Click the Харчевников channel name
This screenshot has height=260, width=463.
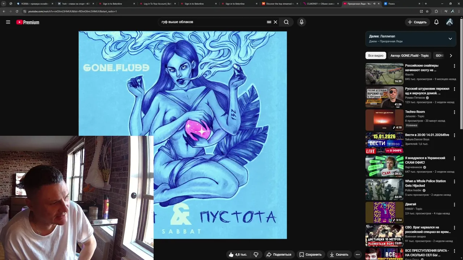[413, 167]
